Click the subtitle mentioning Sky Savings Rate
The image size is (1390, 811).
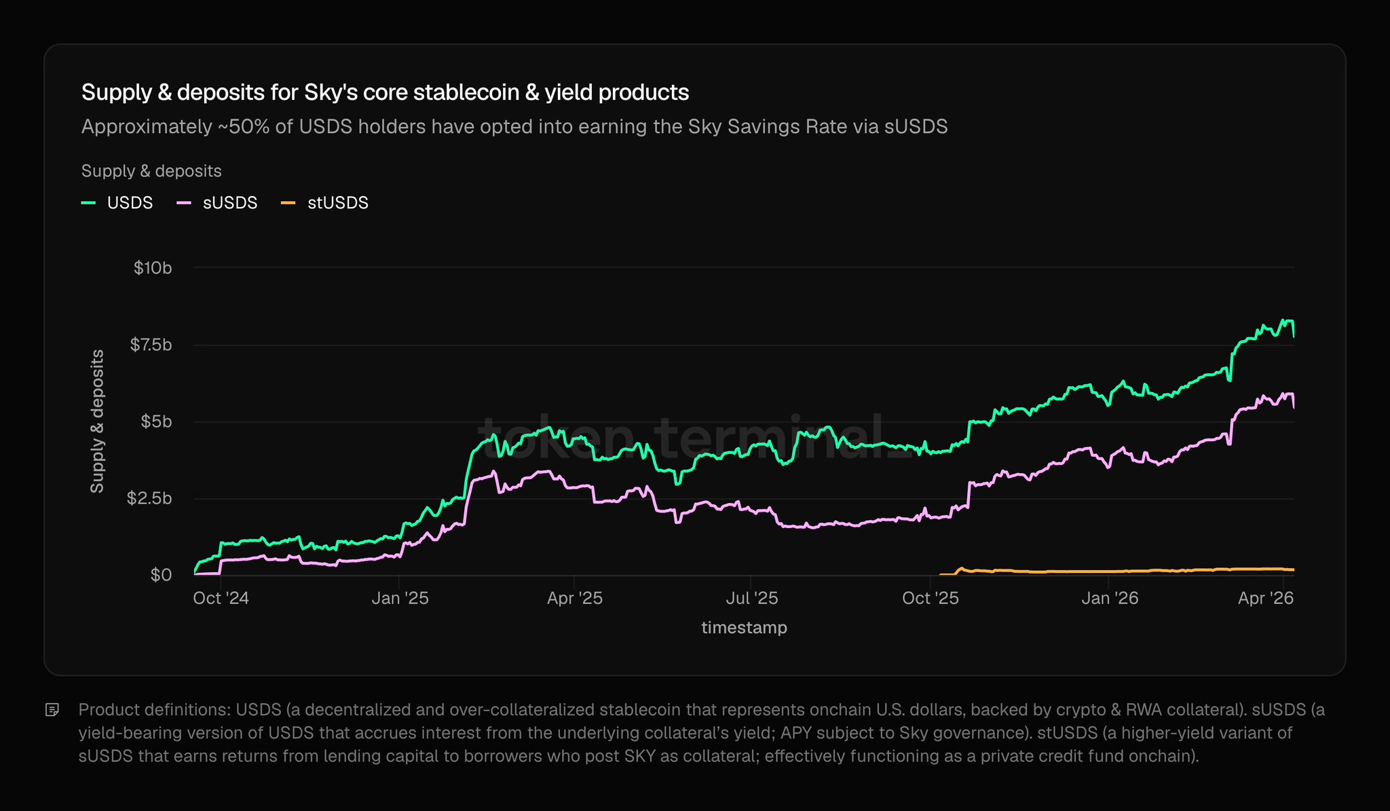click(x=514, y=127)
